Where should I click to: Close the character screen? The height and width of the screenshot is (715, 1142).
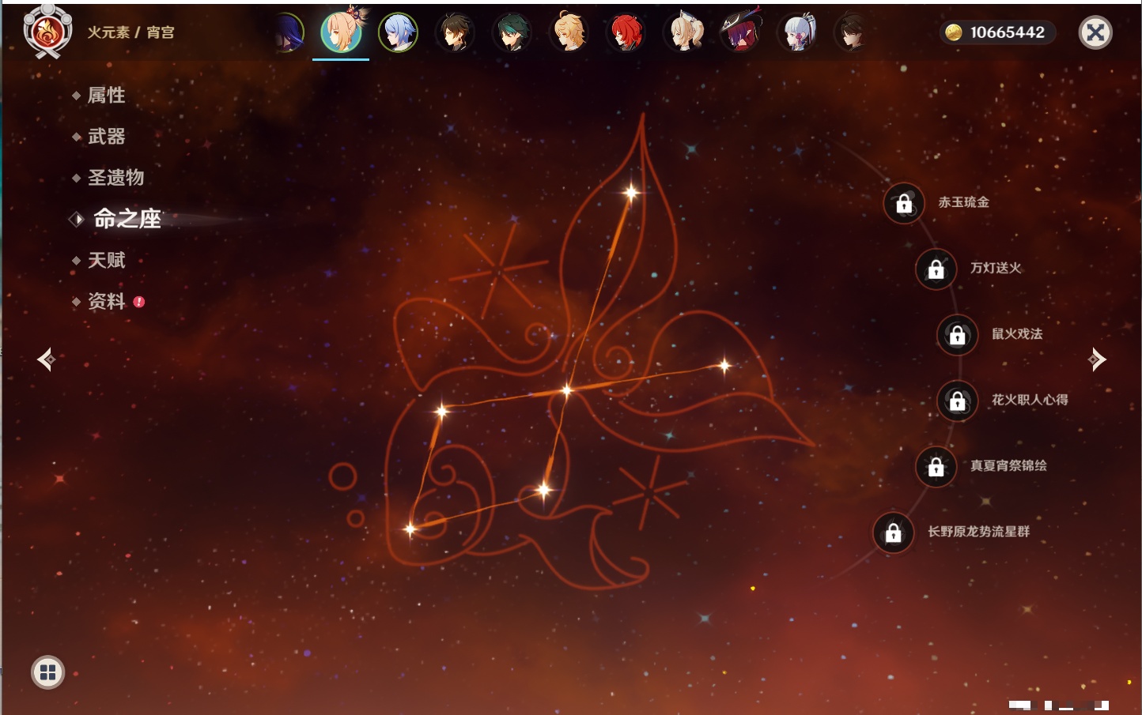(1095, 32)
